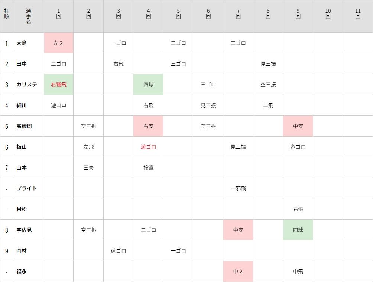Viewport: 373px width, 282px height.
Task: Click 宇佐見's 中安 result in 7回
Action: (238, 230)
